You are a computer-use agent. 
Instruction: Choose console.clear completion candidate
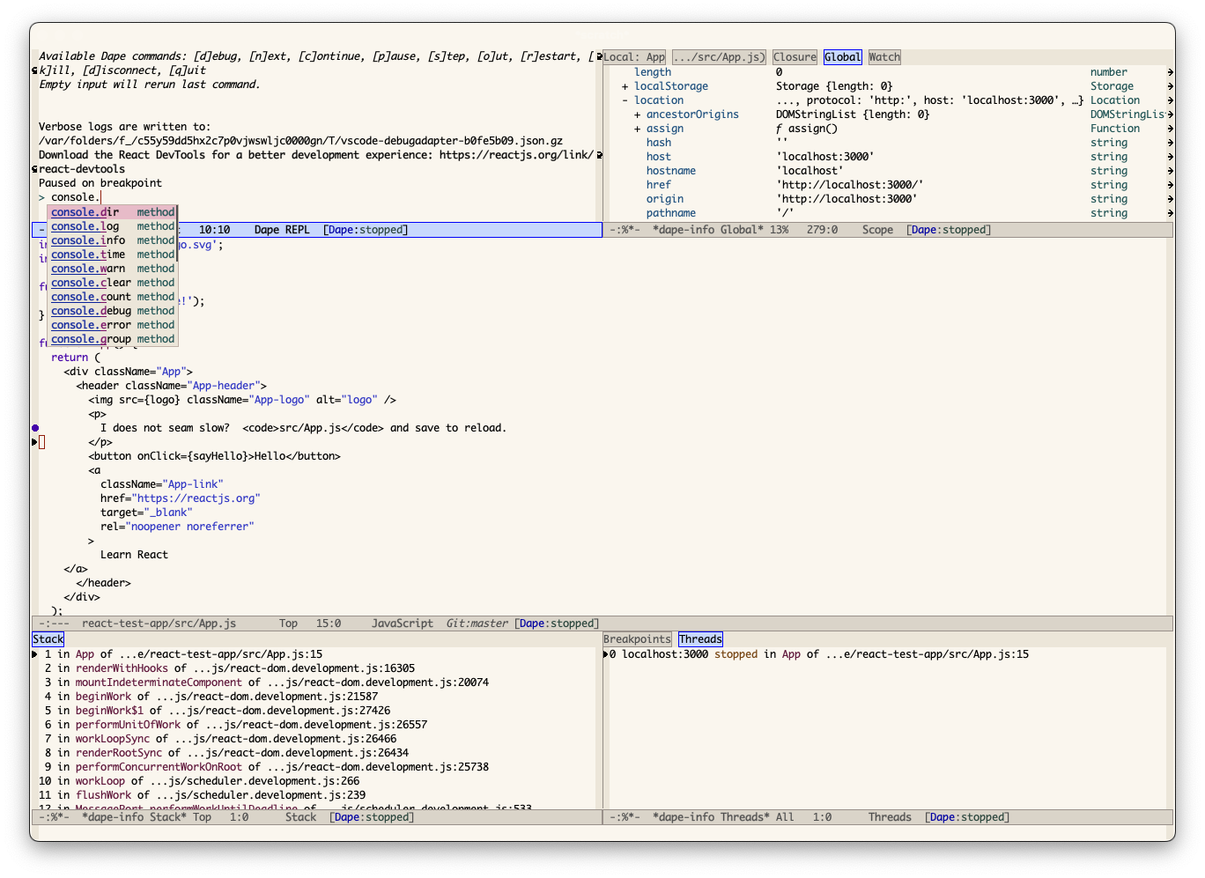[x=113, y=283]
